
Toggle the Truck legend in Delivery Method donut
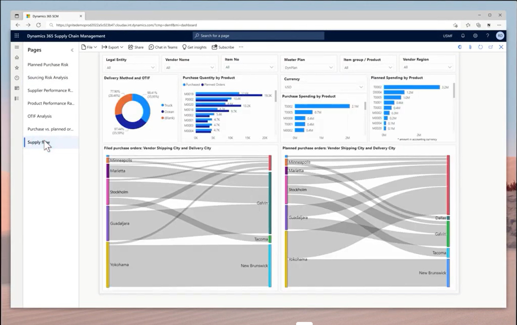click(166, 105)
